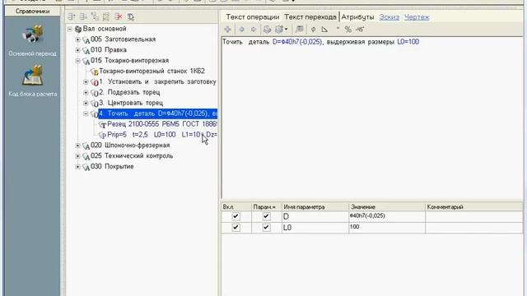Click the fourth tree toolbar icon with dotted list
The height and width of the screenshot is (296, 527).
(106, 16)
